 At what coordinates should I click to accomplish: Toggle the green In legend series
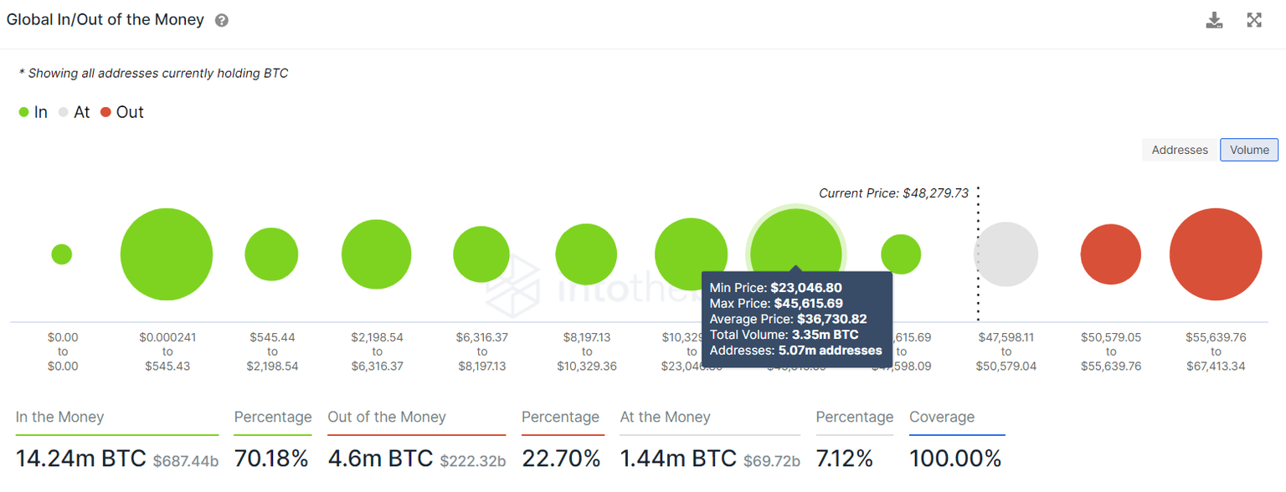[33, 112]
